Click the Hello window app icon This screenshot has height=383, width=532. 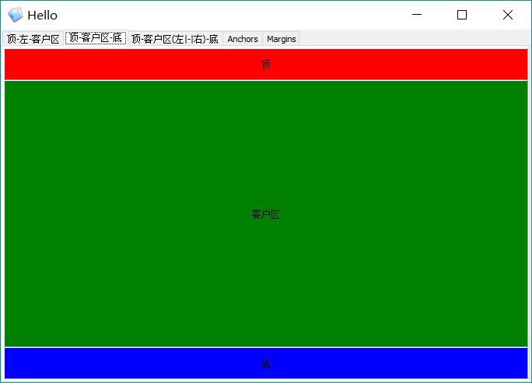click(16, 15)
